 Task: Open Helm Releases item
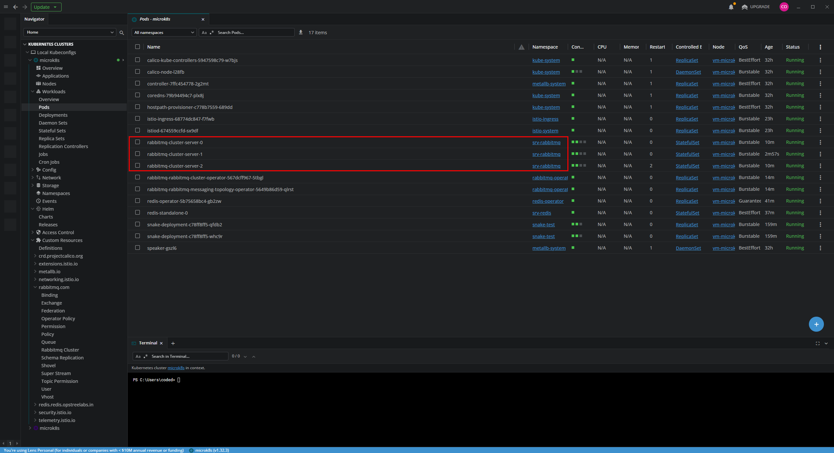48,225
